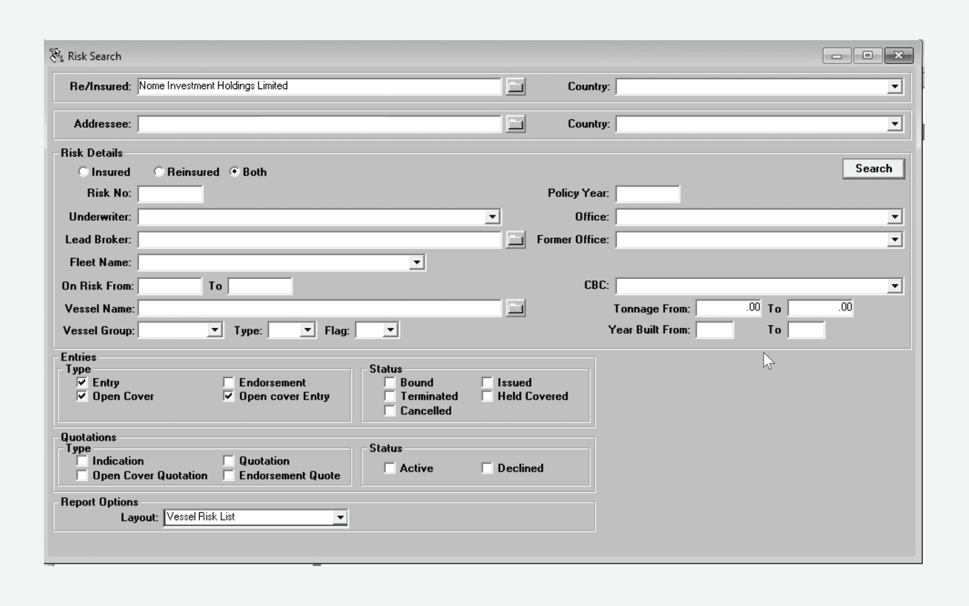Minimize the Risk Search window
Viewport: 969px width, 606px height.
coord(836,56)
